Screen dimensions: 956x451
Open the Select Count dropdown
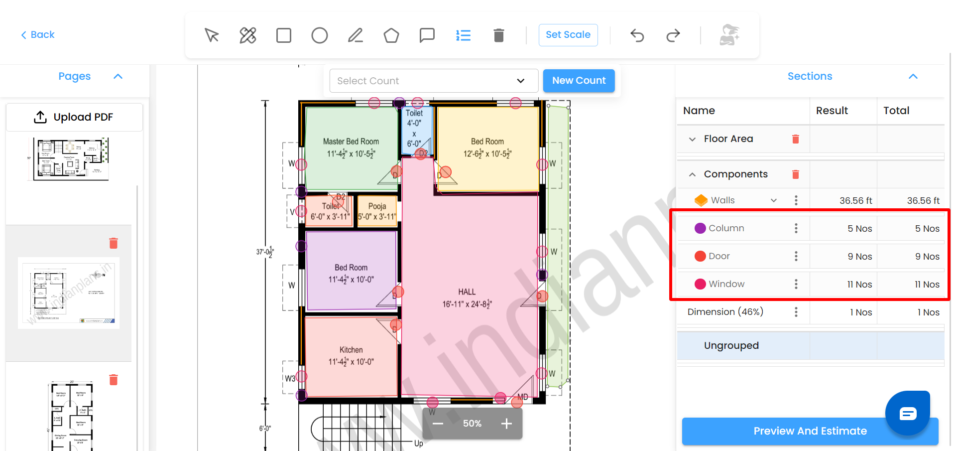(434, 81)
